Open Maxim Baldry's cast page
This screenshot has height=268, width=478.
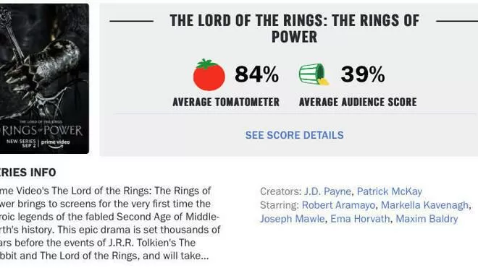pos(427,219)
